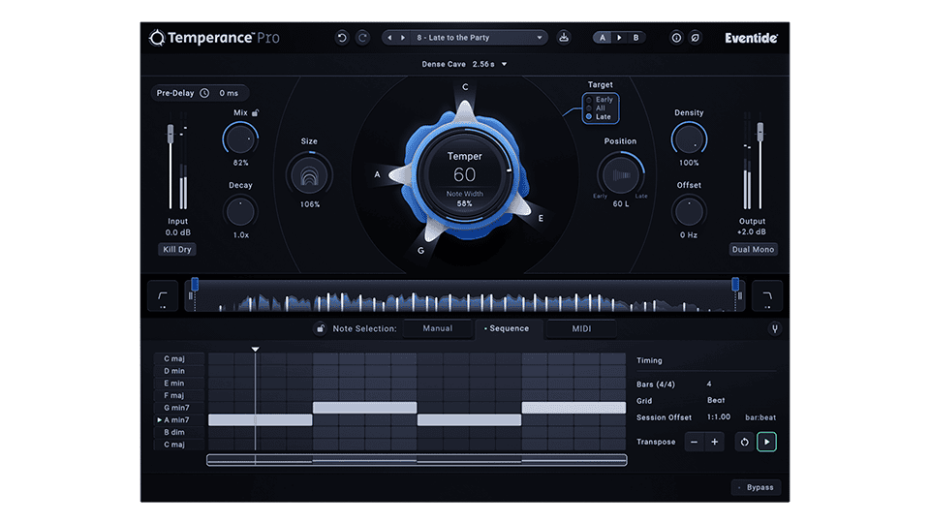Toggle the Dual Mono button
The image size is (930, 523).
coord(753,249)
